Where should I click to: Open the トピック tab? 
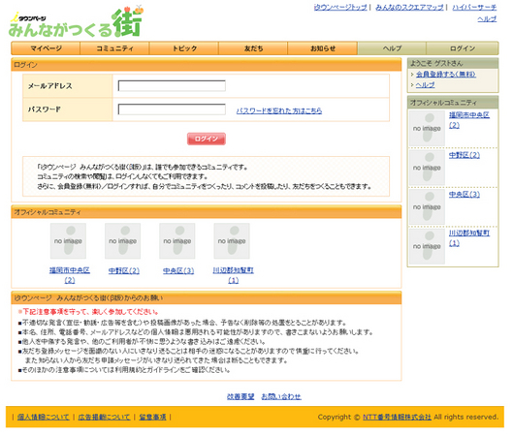click(x=184, y=48)
